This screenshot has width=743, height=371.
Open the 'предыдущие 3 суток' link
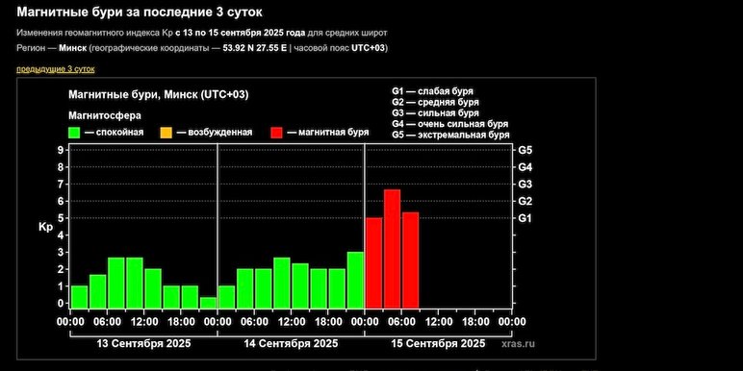point(56,69)
